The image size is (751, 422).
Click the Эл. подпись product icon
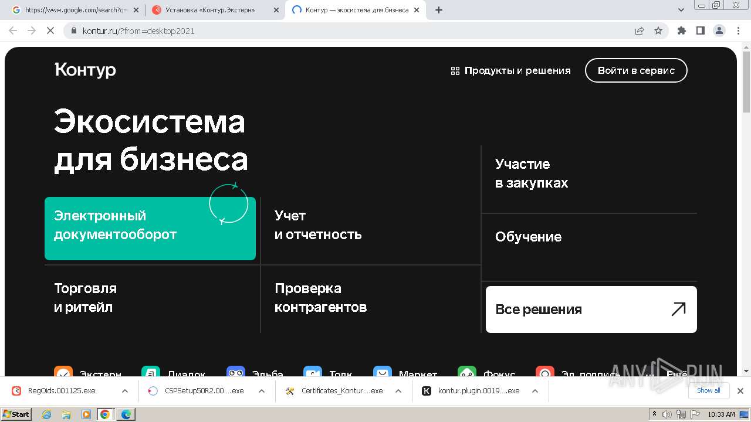pos(545,372)
